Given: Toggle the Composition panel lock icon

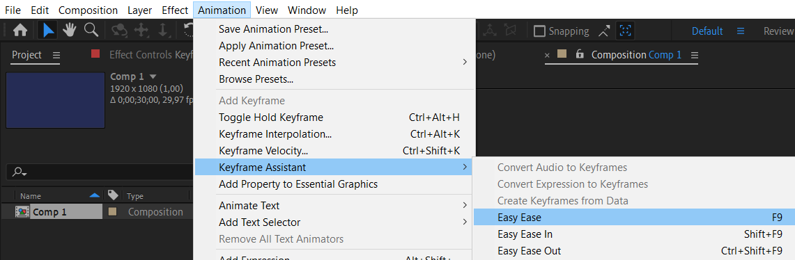Looking at the screenshot, I should tap(580, 54).
